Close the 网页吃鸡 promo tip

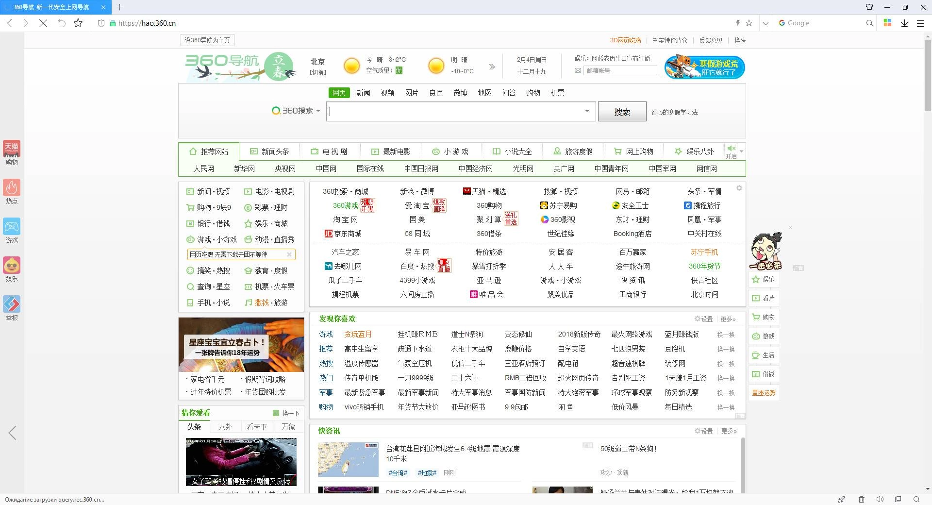tap(289, 254)
